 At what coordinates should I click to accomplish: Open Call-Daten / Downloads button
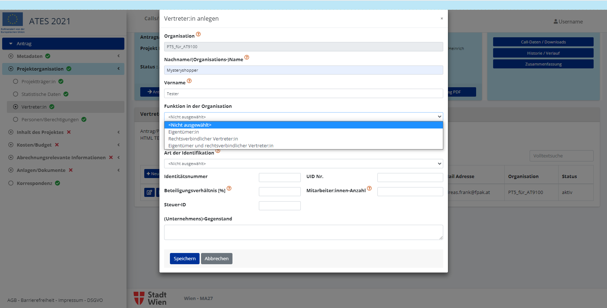coord(543,42)
